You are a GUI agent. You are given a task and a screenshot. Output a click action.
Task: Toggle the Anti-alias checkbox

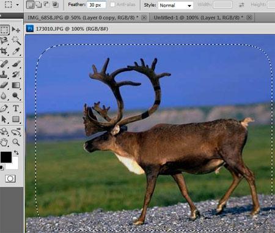click(112, 4)
